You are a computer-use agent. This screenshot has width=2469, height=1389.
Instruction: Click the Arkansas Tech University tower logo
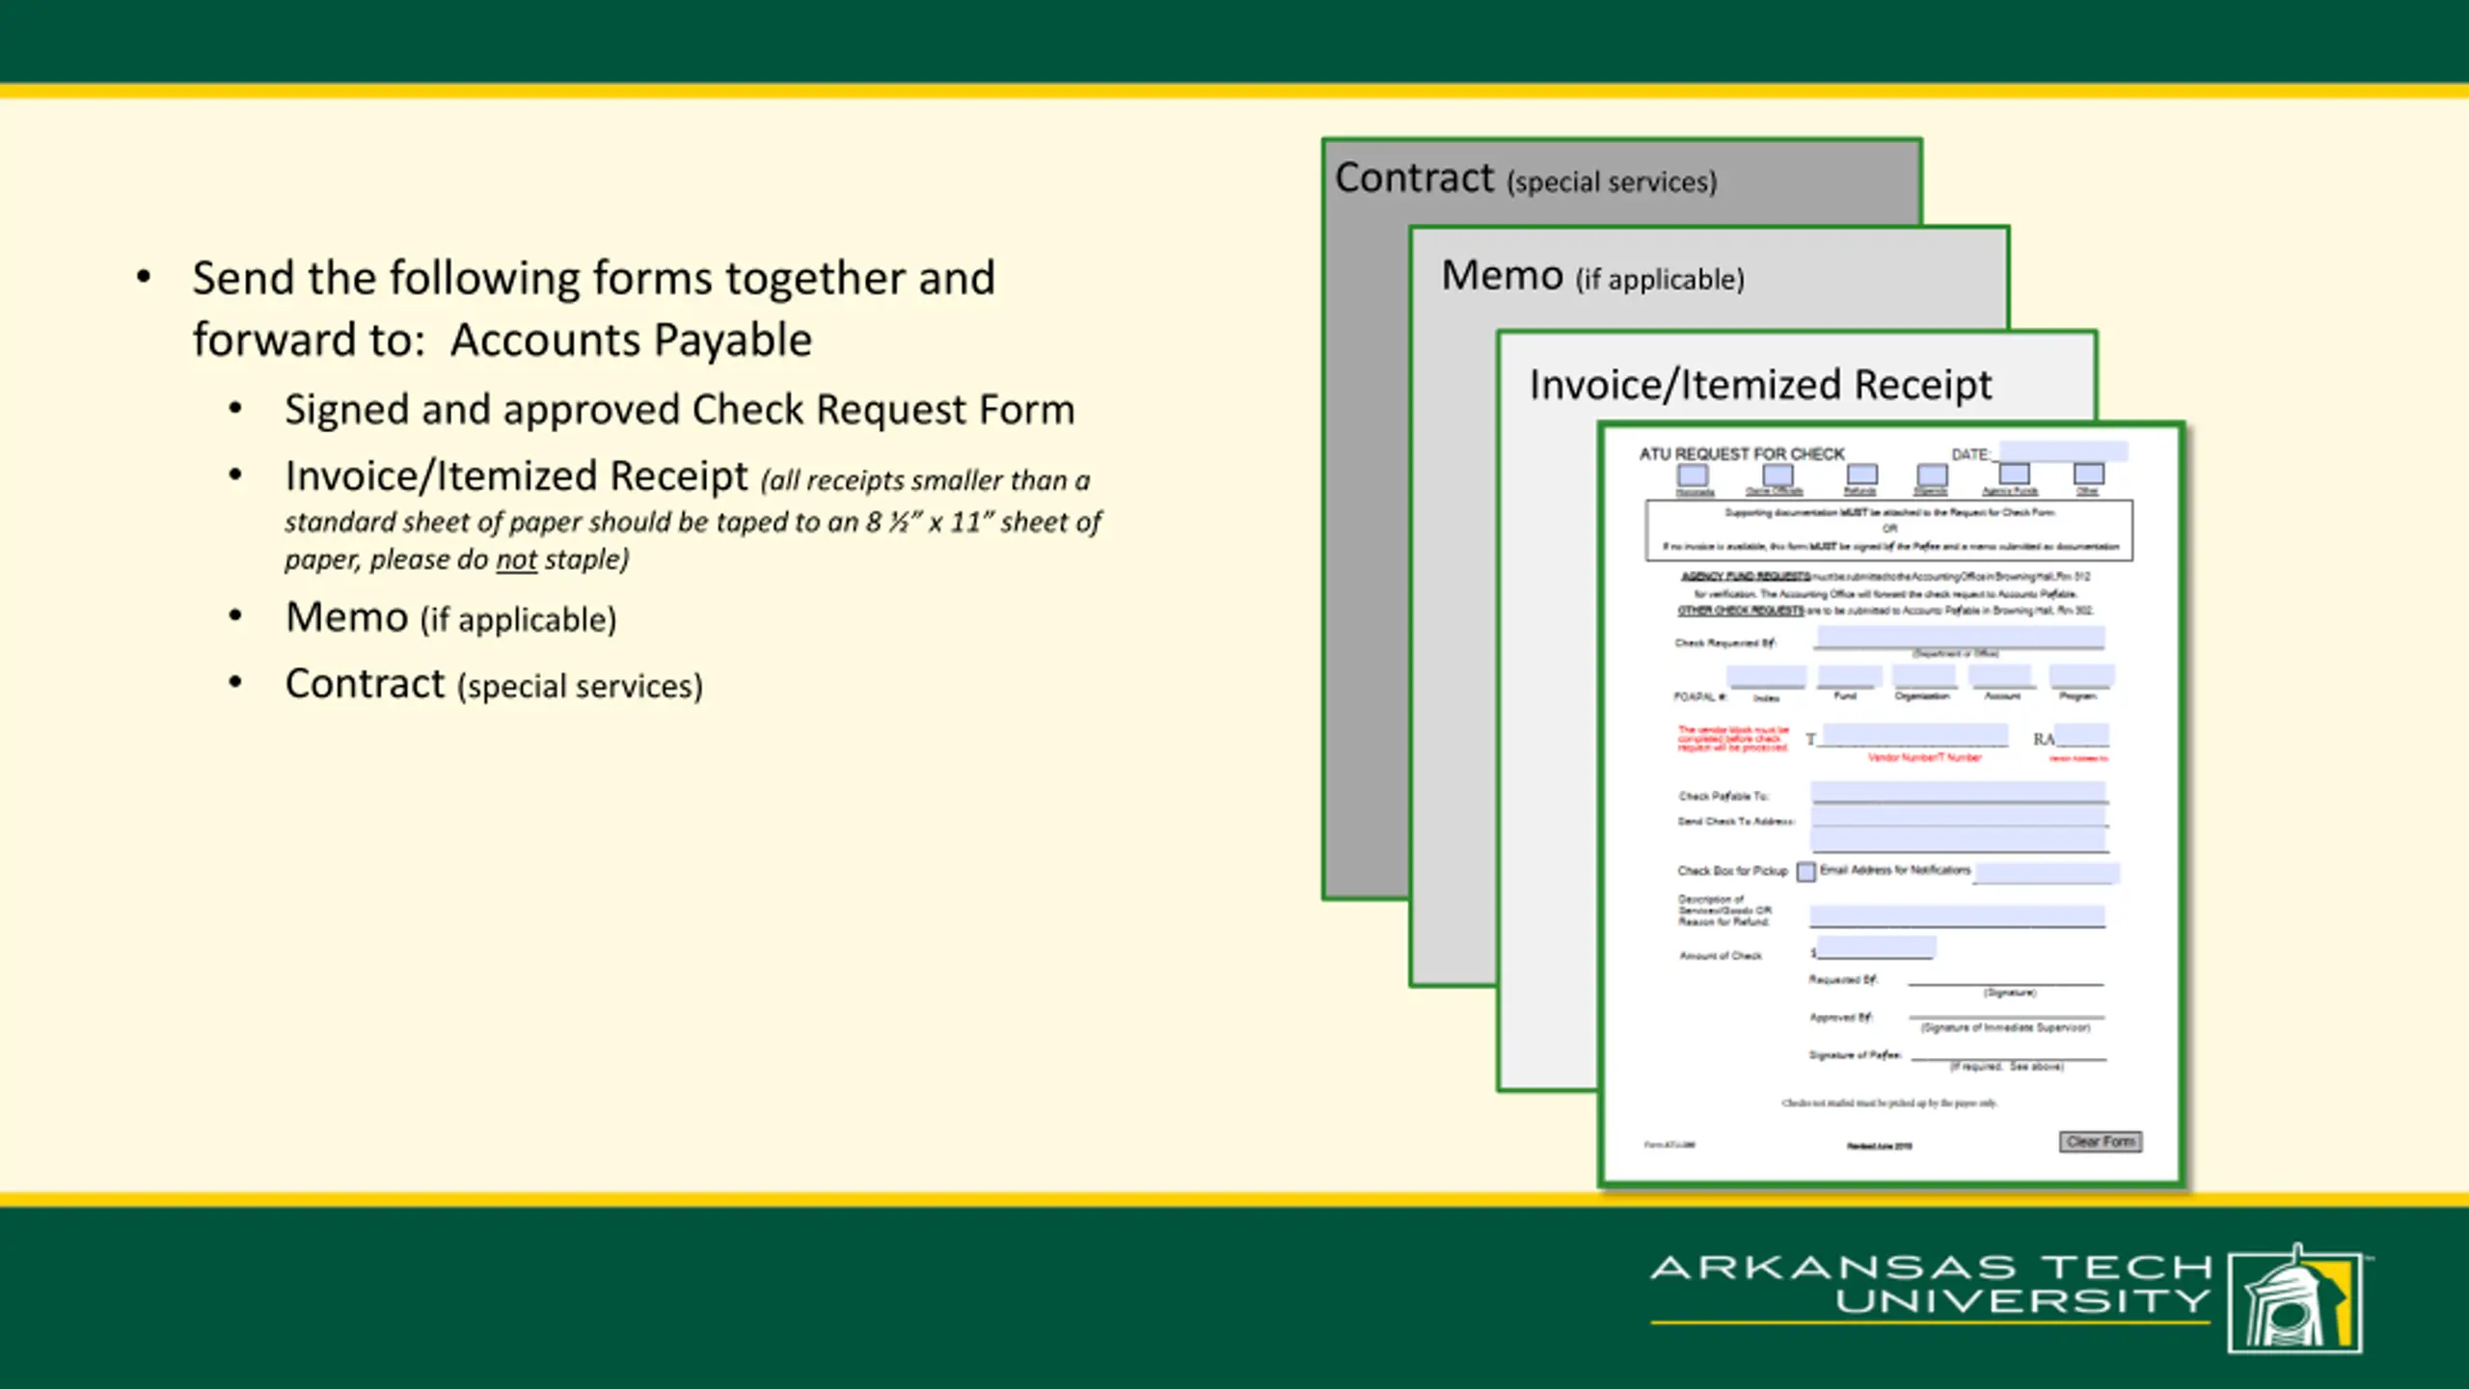pyautogui.click(x=2295, y=1298)
